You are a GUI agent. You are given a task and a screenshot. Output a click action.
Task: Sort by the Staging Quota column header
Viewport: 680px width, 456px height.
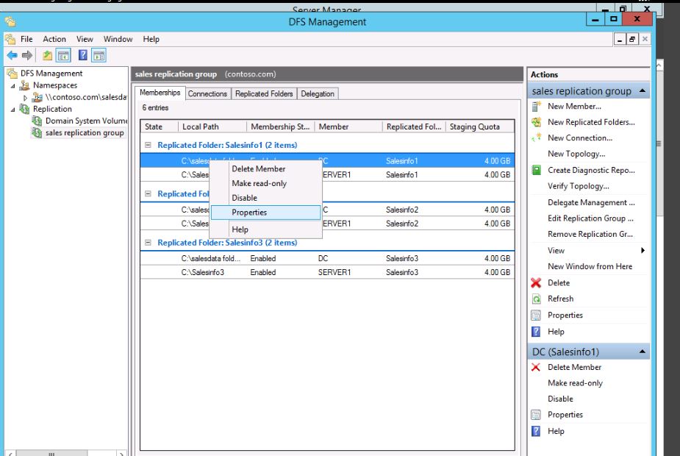click(479, 127)
